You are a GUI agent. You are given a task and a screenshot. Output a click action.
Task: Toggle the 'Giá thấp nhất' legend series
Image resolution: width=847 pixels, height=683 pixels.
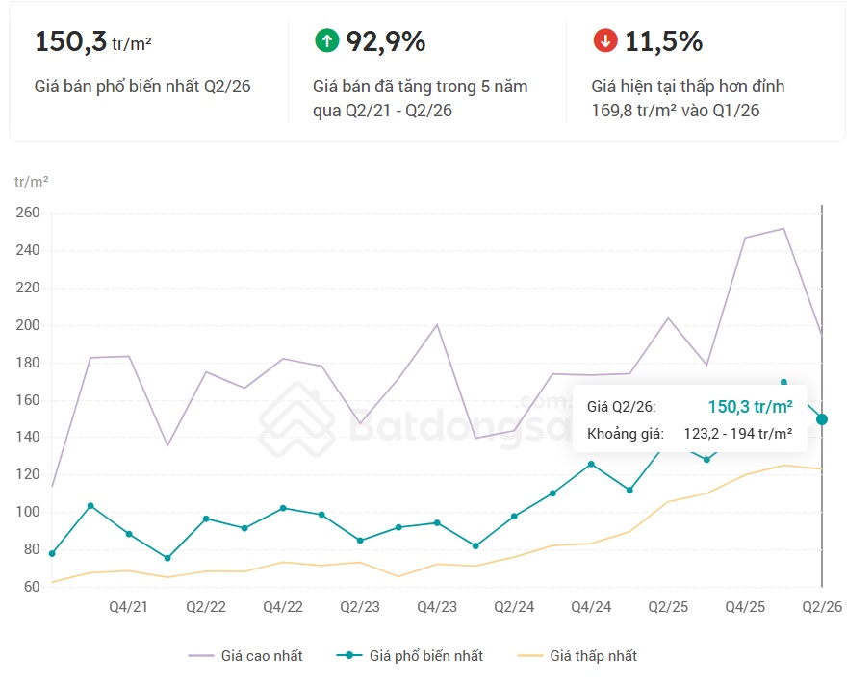577,656
